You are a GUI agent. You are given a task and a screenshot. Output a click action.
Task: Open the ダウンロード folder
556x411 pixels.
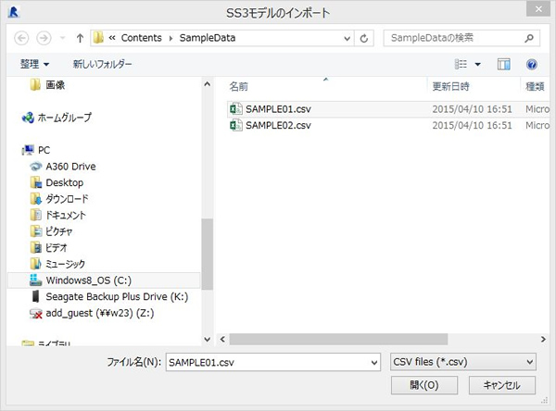pyautogui.click(x=59, y=199)
